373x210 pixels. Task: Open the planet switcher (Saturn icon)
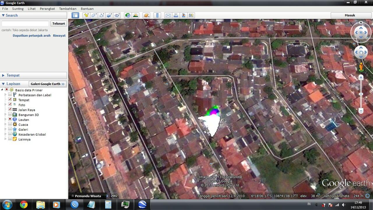pos(146,15)
